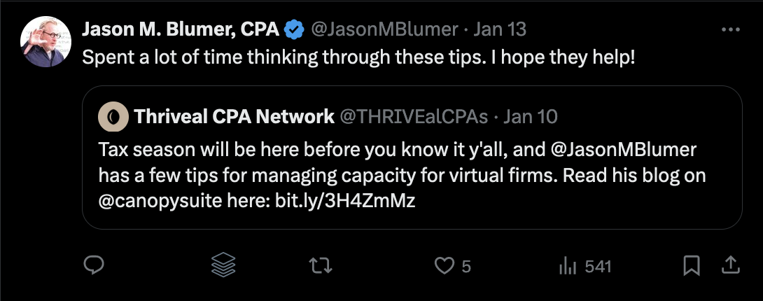This screenshot has width=763, height=301.
Task: Click the @JasonMBlumer handle in header
Action: [384, 29]
